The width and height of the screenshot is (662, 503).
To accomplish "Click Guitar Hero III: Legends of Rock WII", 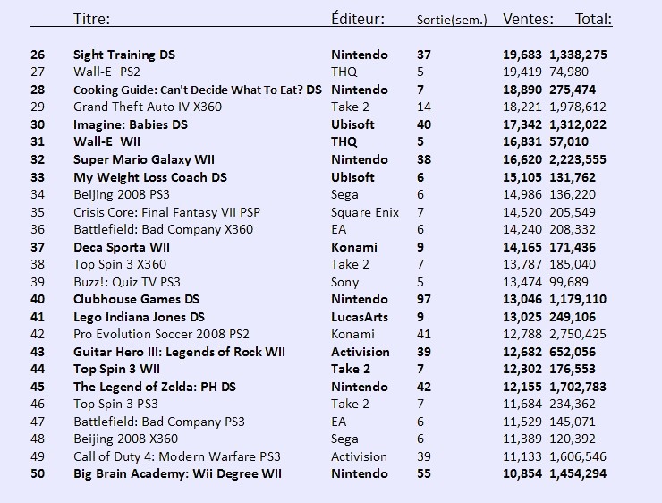I will pyautogui.click(x=179, y=352).
